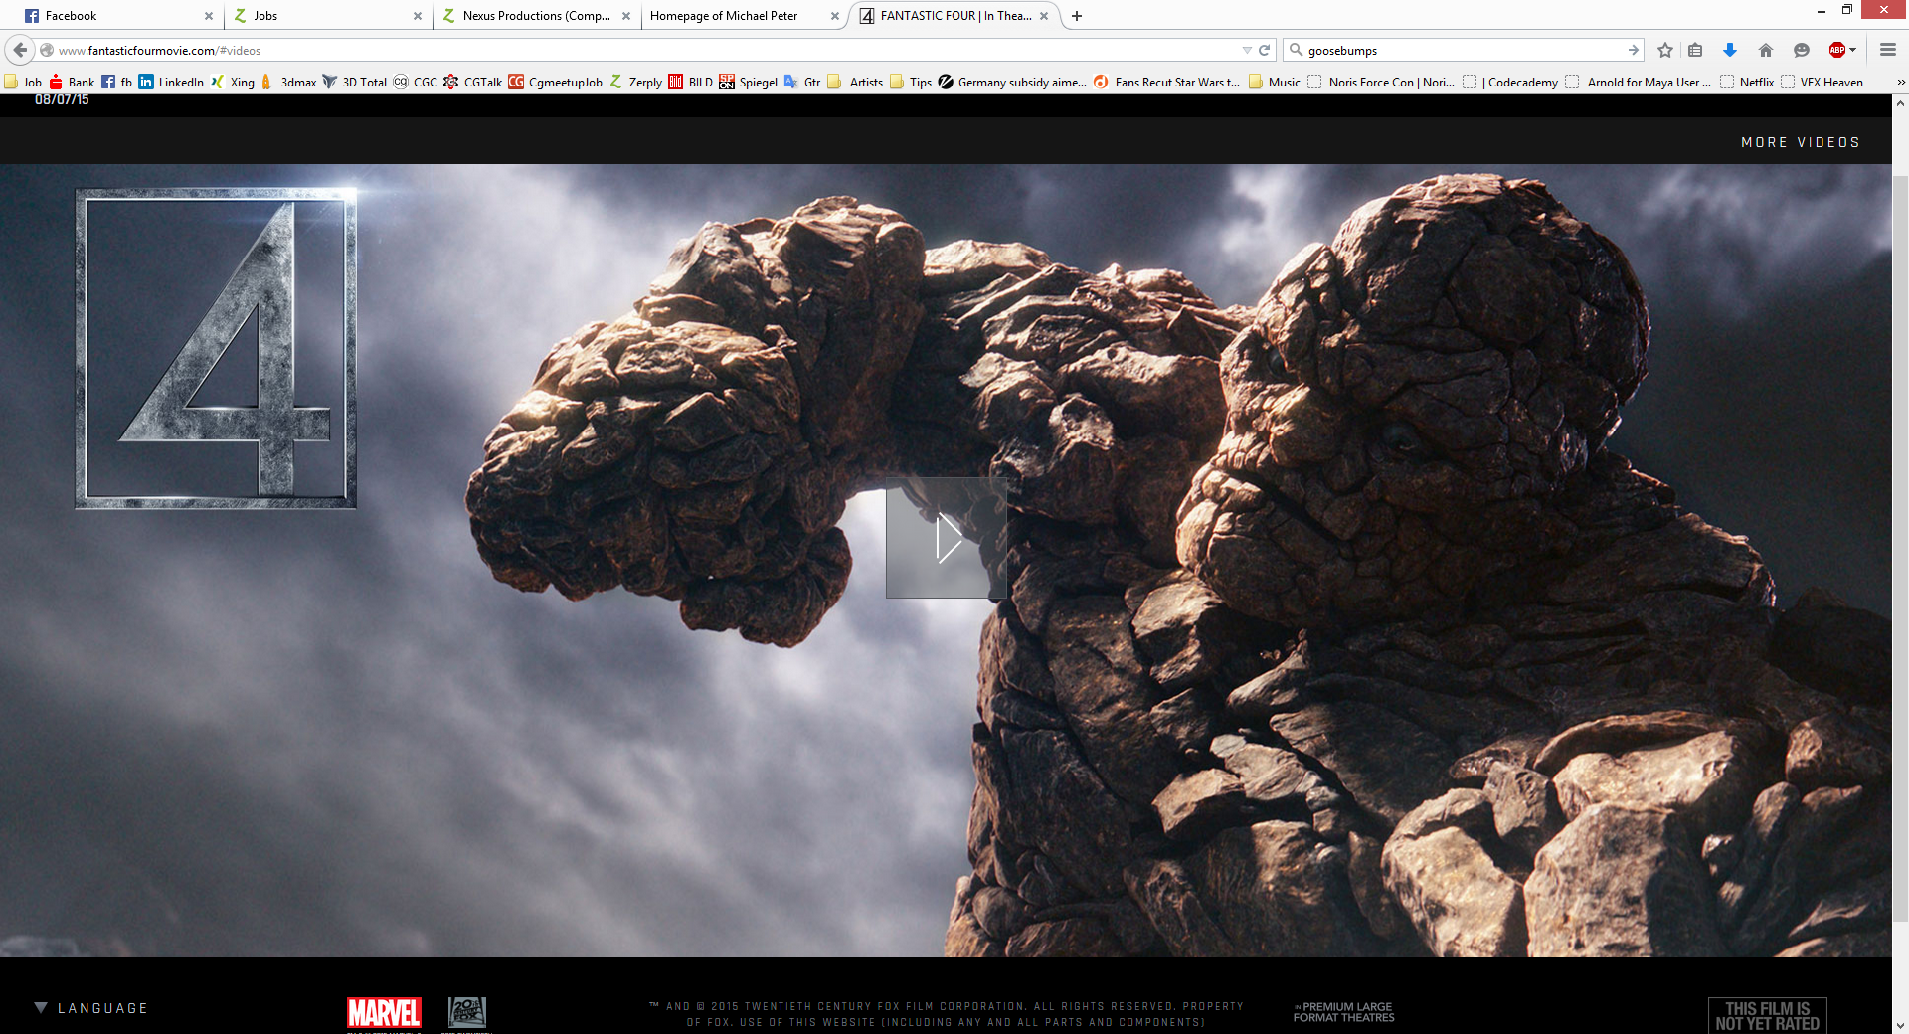Open the Tips bookmark folder
This screenshot has height=1034, width=1909.
pos(911,82)
